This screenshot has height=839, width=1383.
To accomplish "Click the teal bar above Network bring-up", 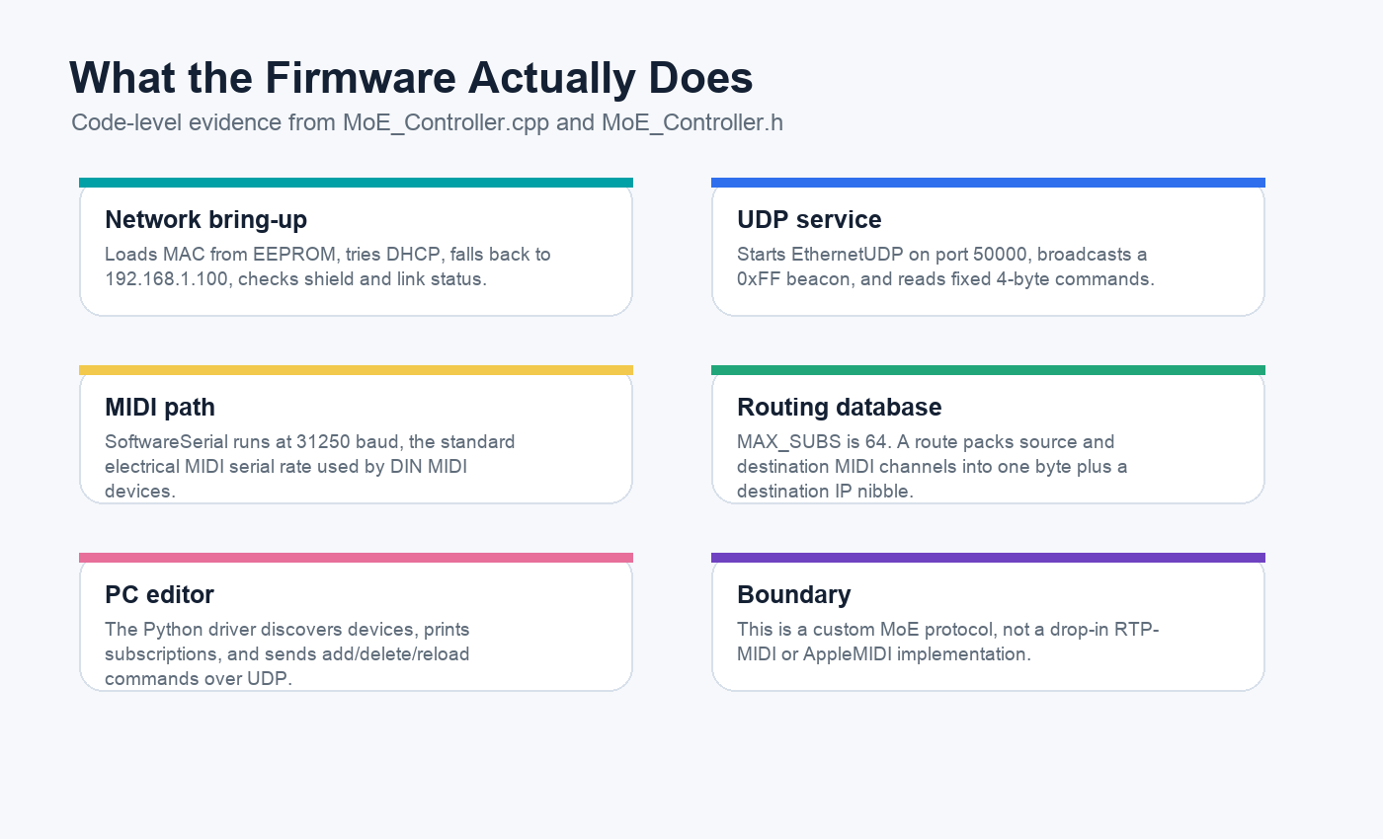I will point(356,183).
